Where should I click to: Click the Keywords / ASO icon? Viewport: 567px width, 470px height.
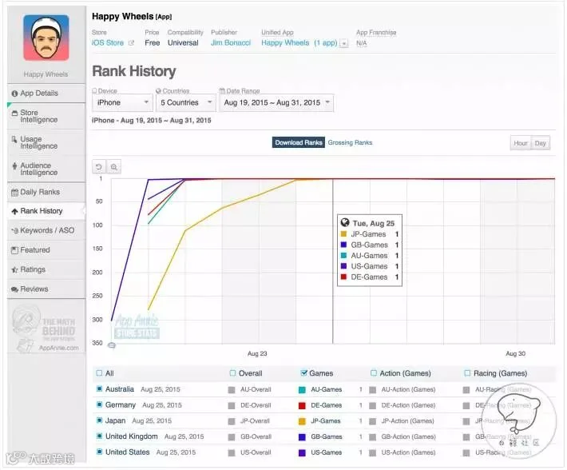click(14, 231)
